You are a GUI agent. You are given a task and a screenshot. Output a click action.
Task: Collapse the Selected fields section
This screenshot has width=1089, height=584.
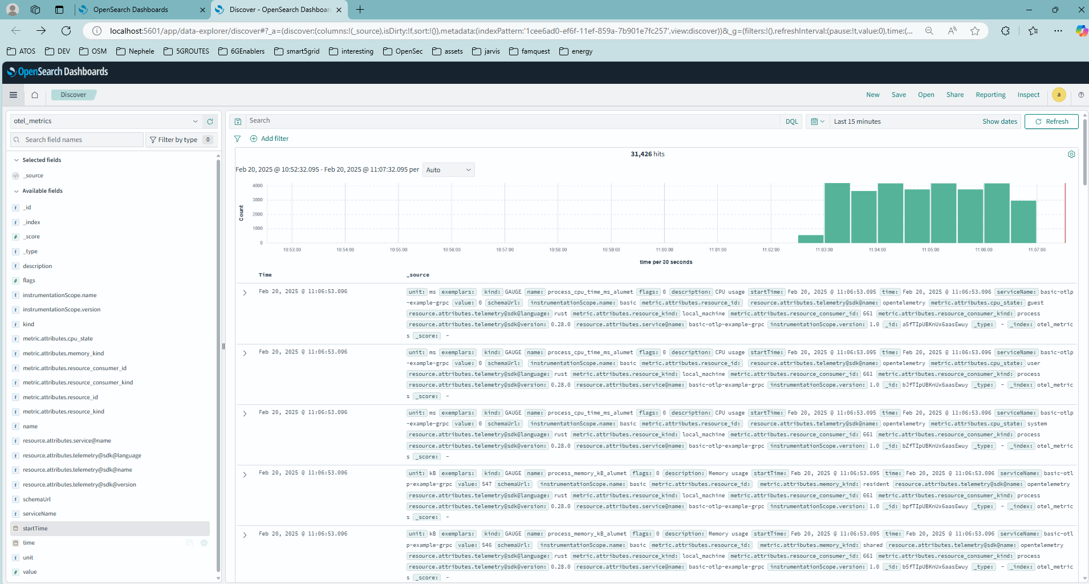pyautogui.click(x=17, y=160)
